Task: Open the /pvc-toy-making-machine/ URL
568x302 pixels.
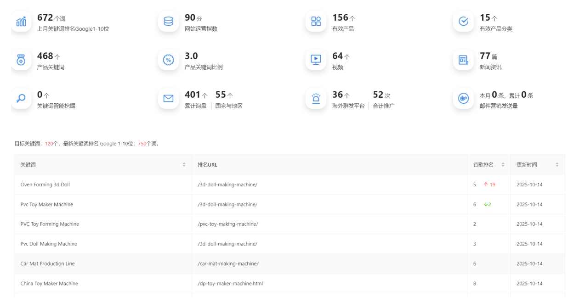Action: (x=228, y=224)
